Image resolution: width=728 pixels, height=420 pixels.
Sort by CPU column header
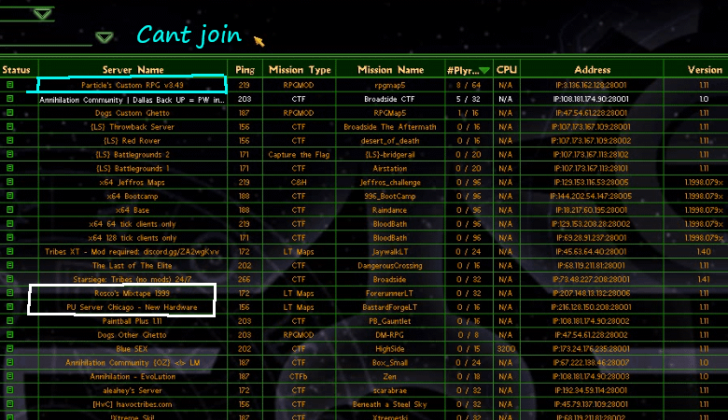point(507,70)
